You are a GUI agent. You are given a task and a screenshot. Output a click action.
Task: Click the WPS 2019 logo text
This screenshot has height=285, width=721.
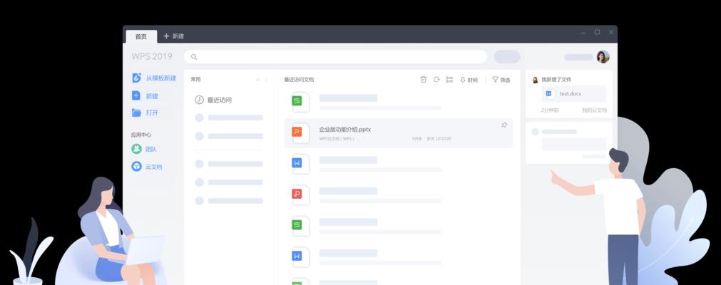pos(152,56)
